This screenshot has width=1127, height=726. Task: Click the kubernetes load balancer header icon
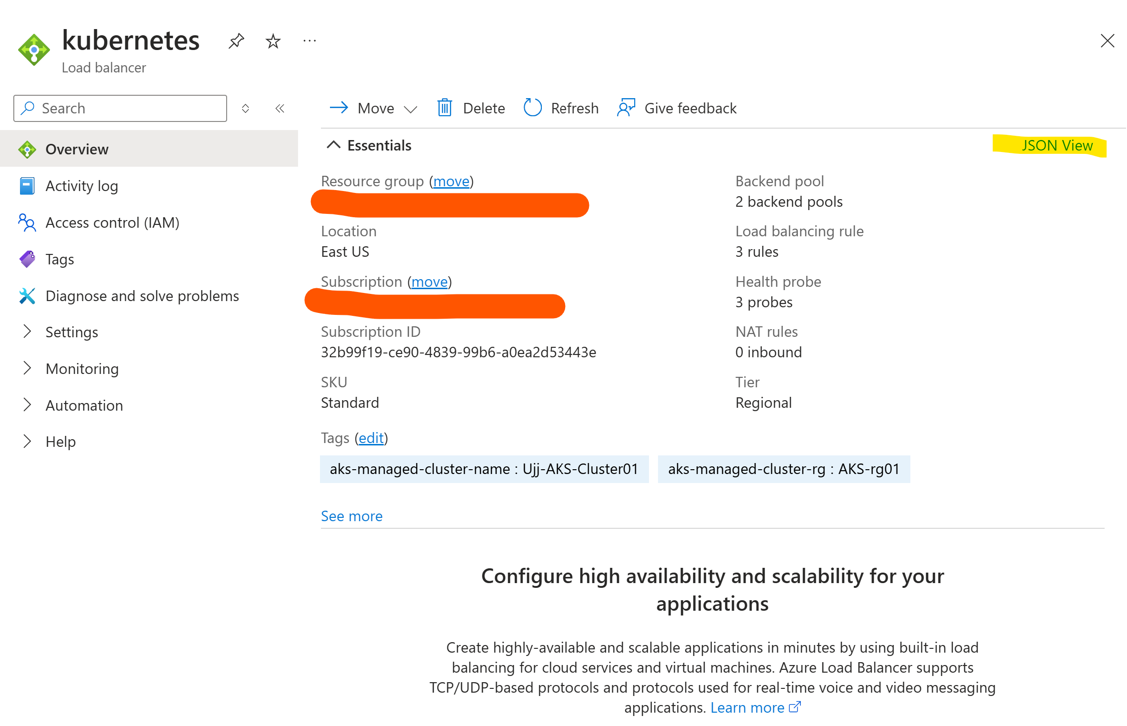34,50
